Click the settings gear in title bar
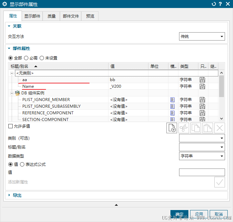The height and width of the screenshot is (222, 233). tap(5, 4)
